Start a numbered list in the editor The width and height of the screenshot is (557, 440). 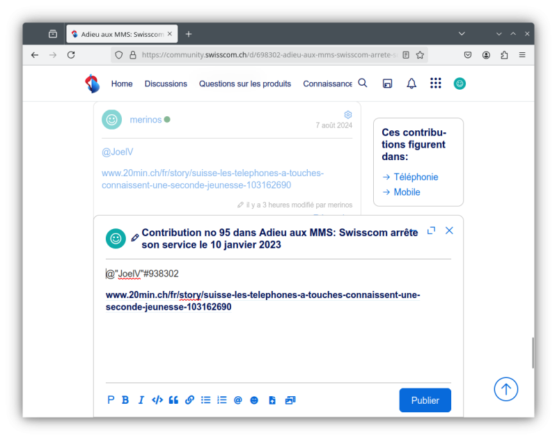222,400
